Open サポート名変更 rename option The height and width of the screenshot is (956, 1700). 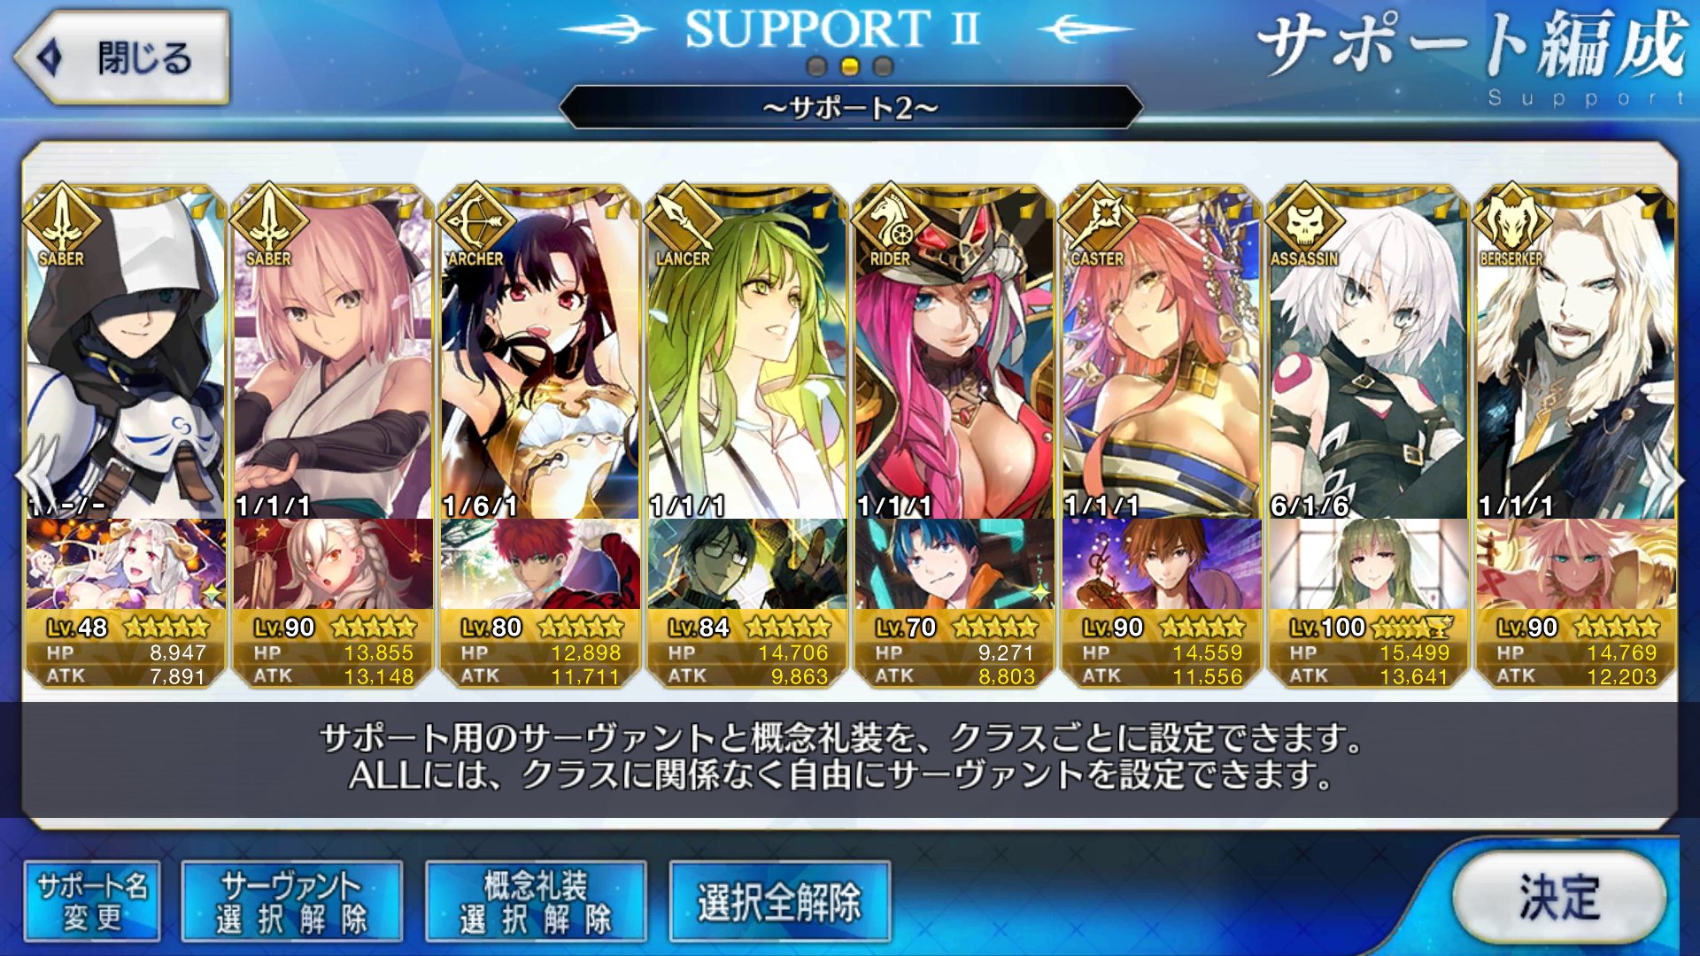92,901
